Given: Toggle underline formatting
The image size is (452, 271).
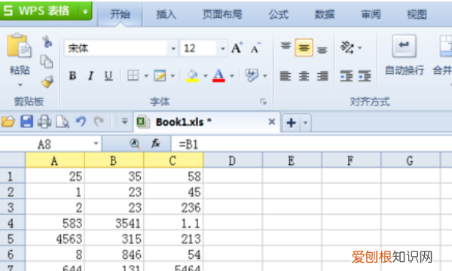Looking at the screenshot, I should (108, 76).
